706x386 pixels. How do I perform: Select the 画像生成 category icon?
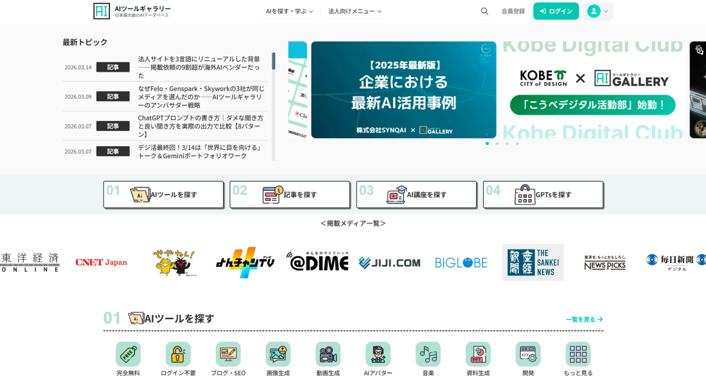tap(278, 354)
